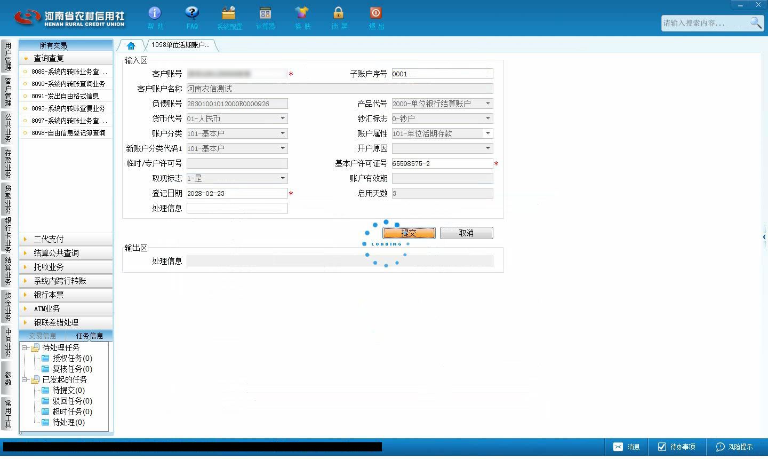Open 系统配置 system configuration
768x459 pixels.
(x=229, y=18)
